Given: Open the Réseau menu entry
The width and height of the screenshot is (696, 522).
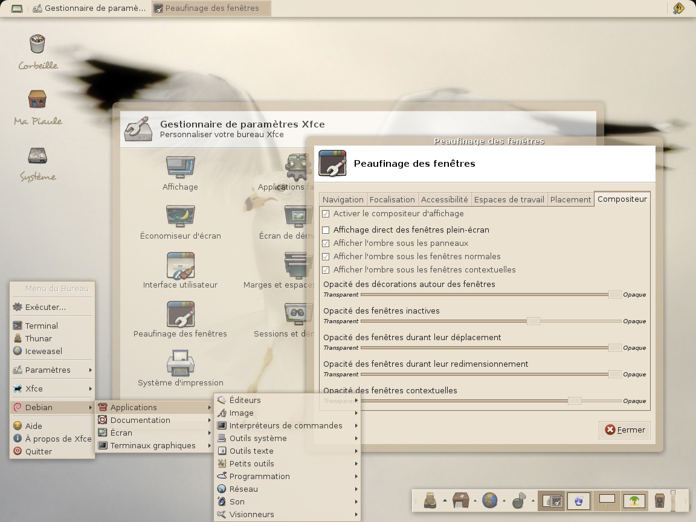Looking at the screenshot, I should 288,489.
